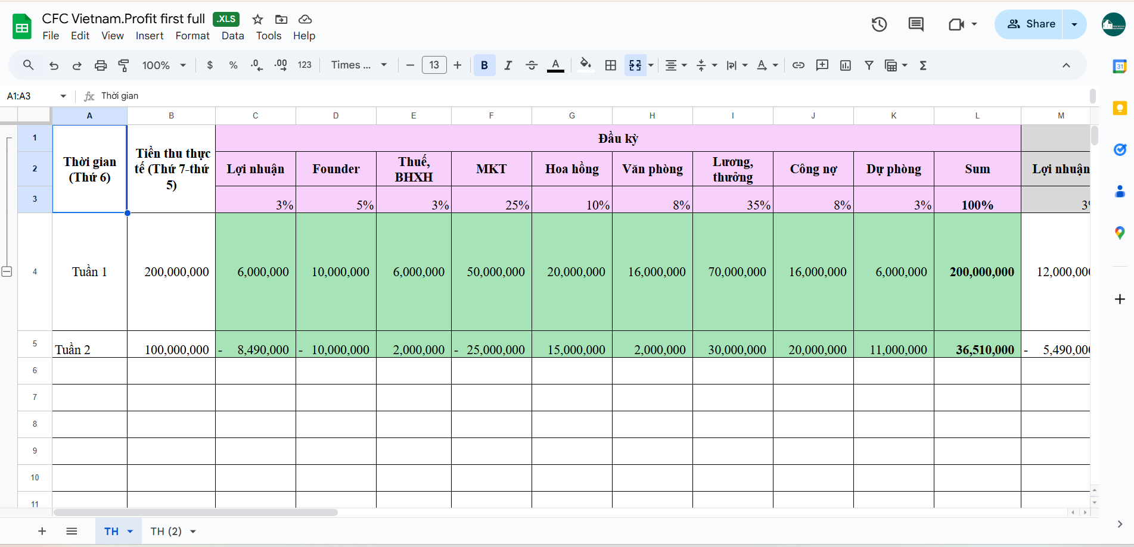
Task: Select the Tuần 2 cell
Action: click(x=89, y=344)
